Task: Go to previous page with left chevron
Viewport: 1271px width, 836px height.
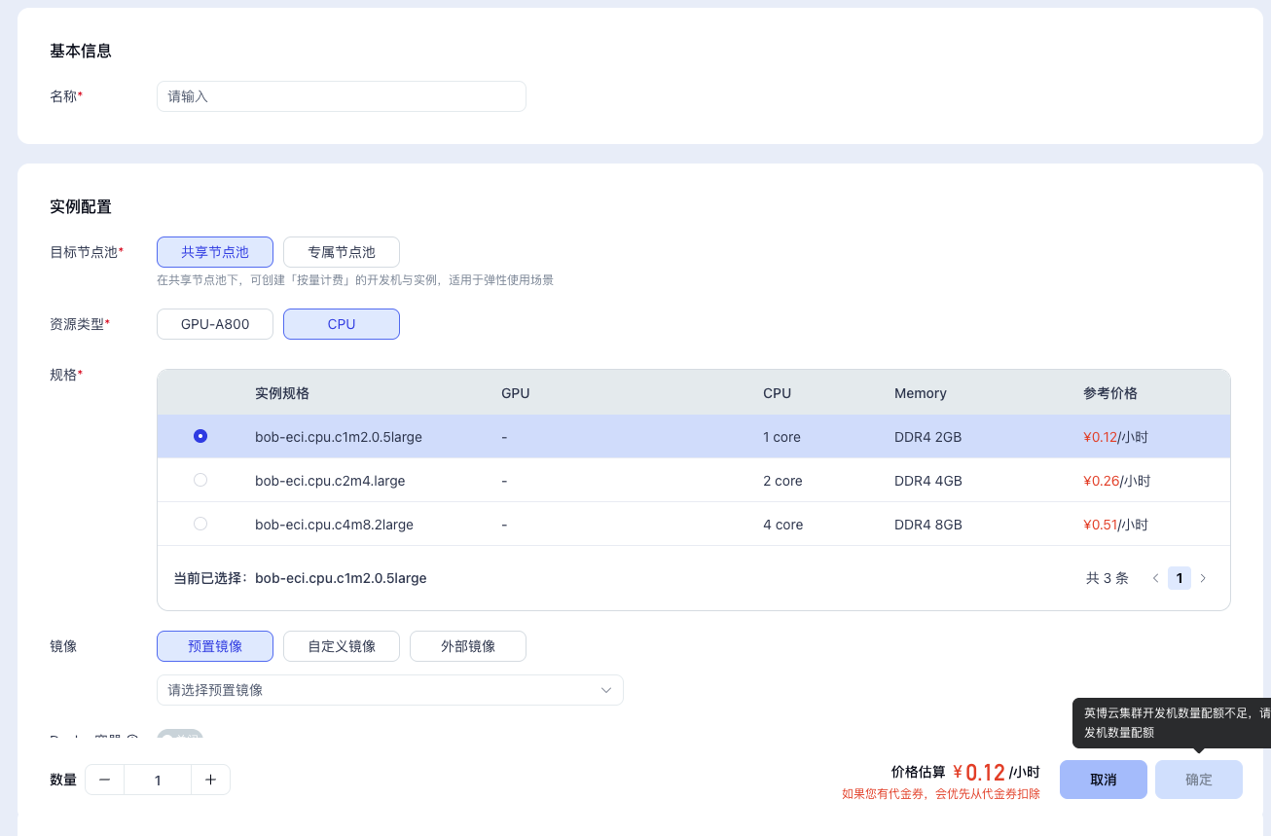Action: point(1155,578)
